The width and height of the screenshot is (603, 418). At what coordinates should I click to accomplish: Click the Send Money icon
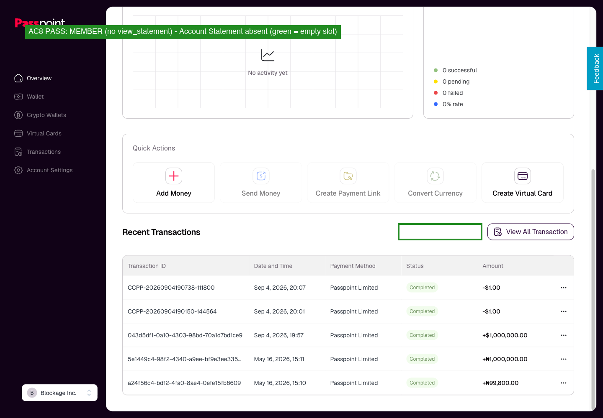point(261,176)
